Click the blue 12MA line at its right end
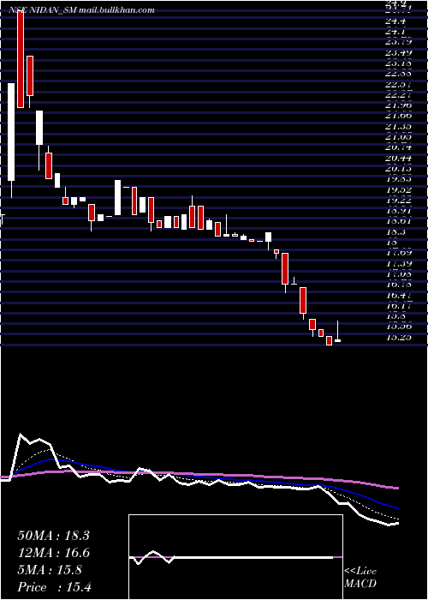 (x=396, y=507)
